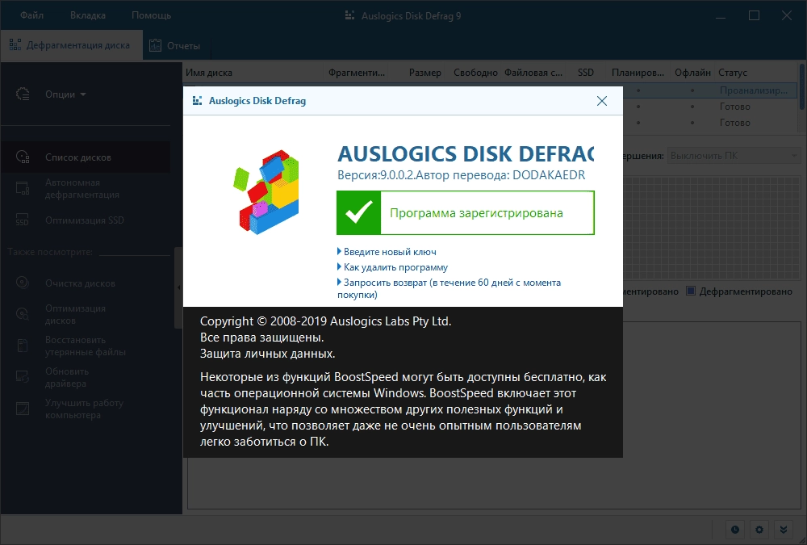807x545 pixels.
Task: Collapse the sidebar with arrow handle
Action: 178,287
